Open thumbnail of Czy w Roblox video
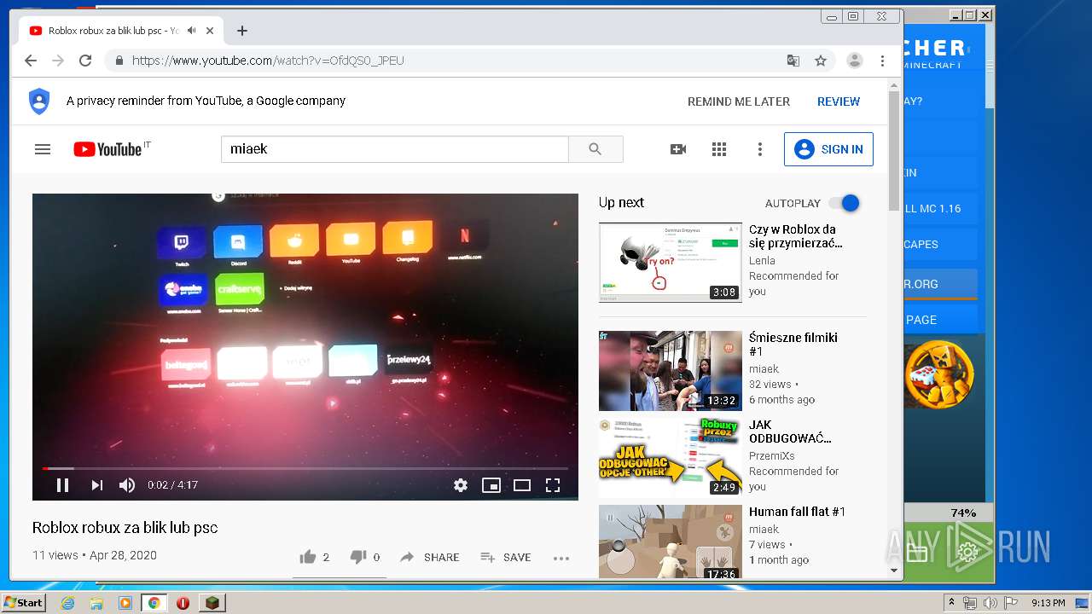The height and width of the screenshot is (614, 1092). click(x=671, y=263)
